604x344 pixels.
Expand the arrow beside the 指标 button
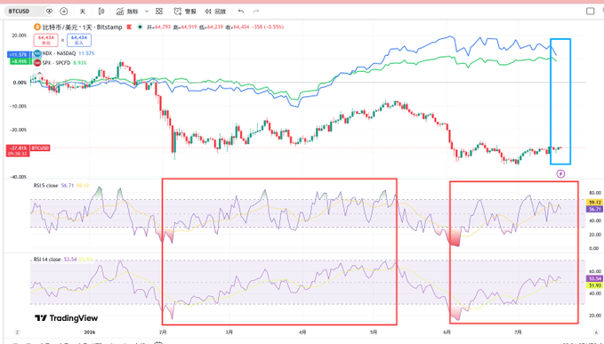coord(147,12)
